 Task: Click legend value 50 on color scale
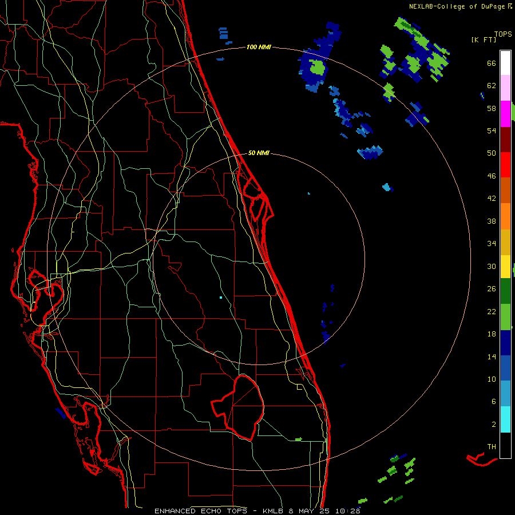tap(492, 153)
